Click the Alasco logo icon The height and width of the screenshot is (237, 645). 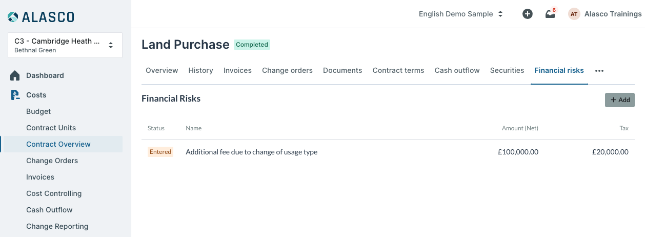13,17
